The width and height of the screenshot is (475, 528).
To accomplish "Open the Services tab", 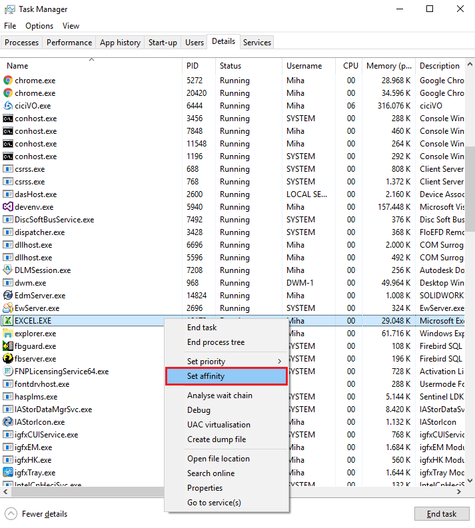I will pyautogui.click(x=257, y=43).
